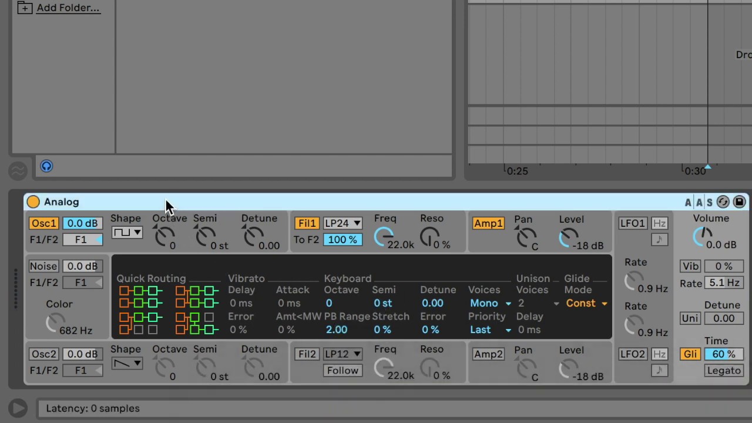
Task: Toggle the Analog device activator circle
Action: tap(33, 202)
